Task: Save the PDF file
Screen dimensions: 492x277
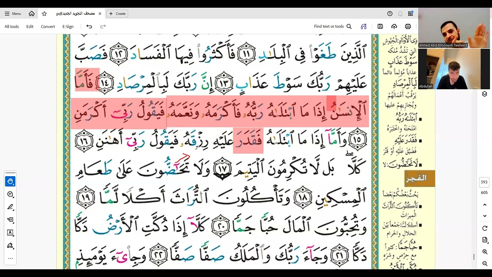Action: [380, 27]
